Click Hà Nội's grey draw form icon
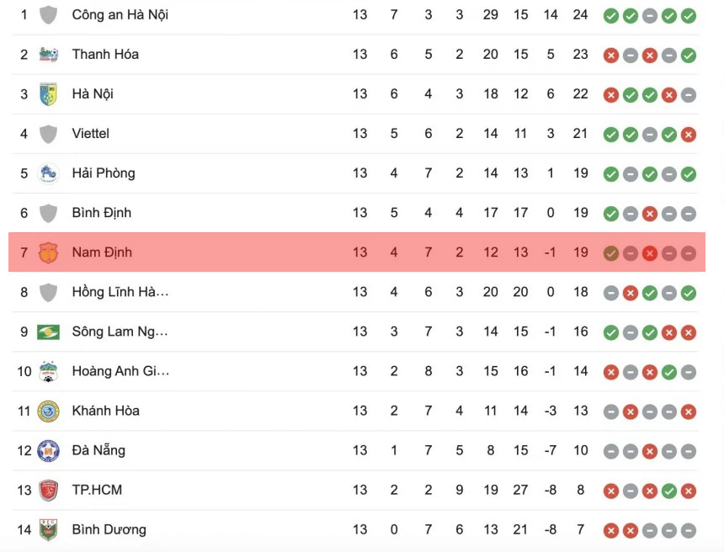Screen dimensions: 724x552 click(688, 94)
